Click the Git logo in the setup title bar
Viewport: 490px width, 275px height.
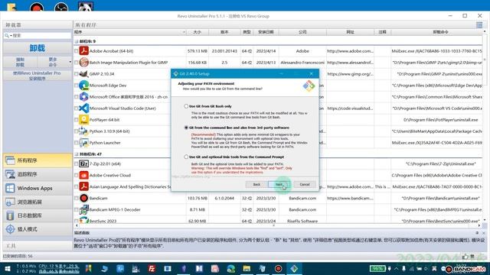pos(175,73)
